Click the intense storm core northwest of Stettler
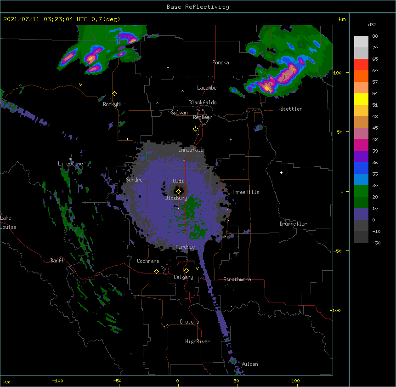Image resolution: width=396 pixels, height=387 pixels. [x=267, y=88]
